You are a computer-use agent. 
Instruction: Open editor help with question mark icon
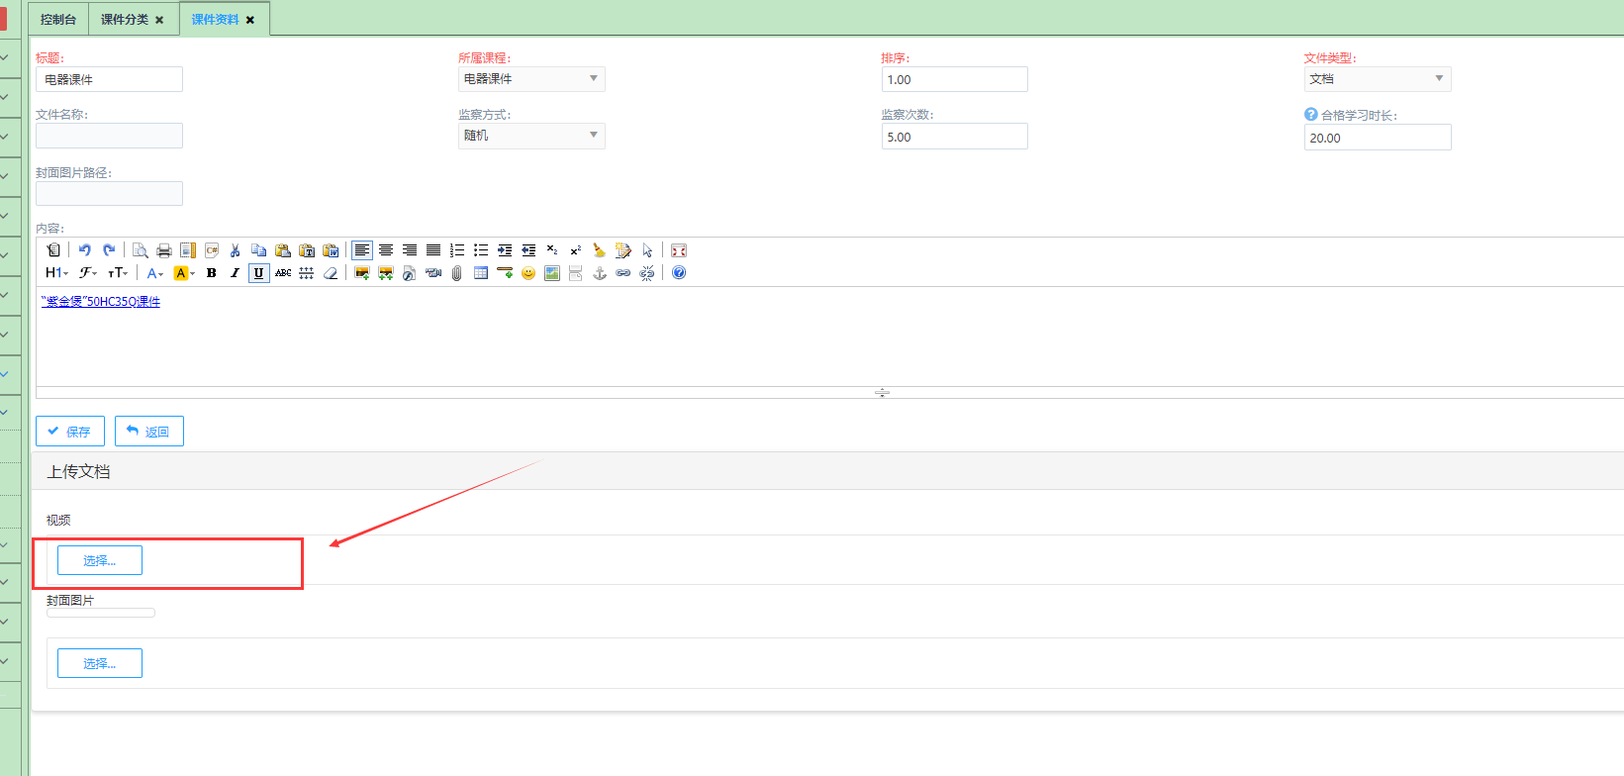pos(679,273)
